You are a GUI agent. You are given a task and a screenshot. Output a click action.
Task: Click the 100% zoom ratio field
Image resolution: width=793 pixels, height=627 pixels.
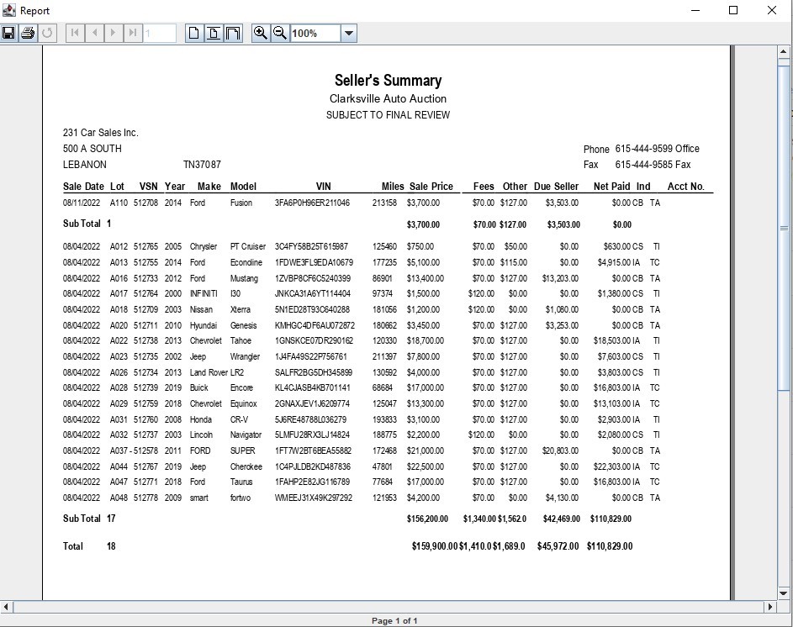point(315,34)
